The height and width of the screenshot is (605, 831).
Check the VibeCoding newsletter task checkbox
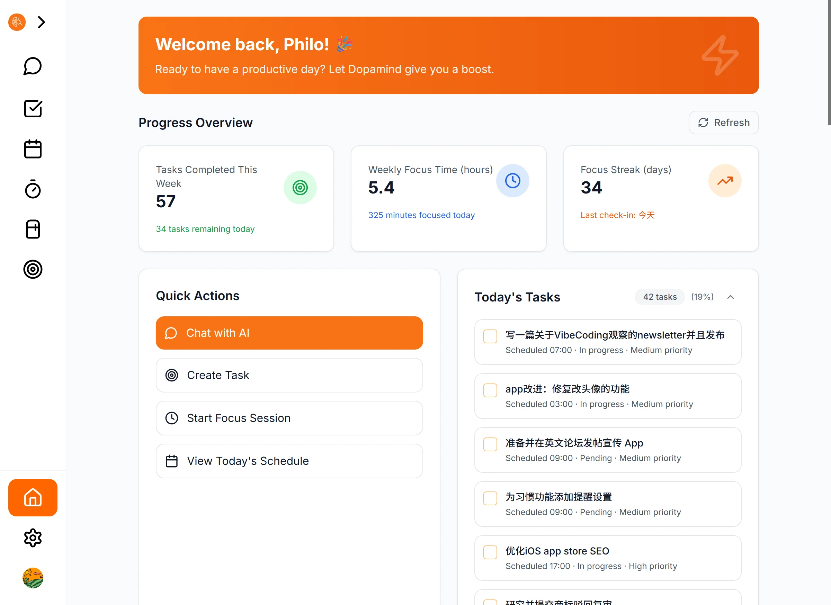[490, 336]
